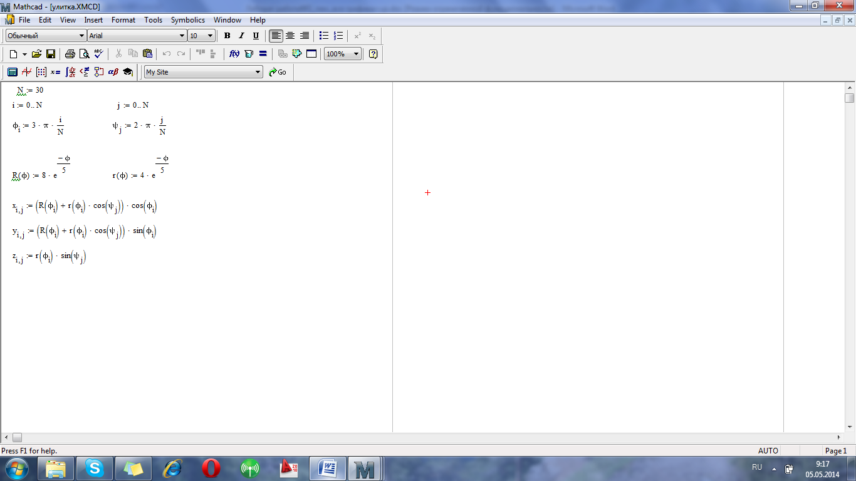Toggle numbered list

point(338,36)
